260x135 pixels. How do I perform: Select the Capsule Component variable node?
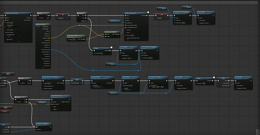pos(114,21)
